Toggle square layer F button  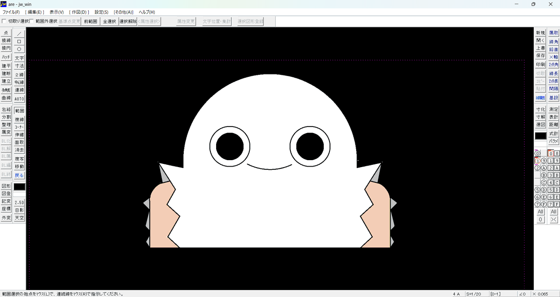click(557, 204)
